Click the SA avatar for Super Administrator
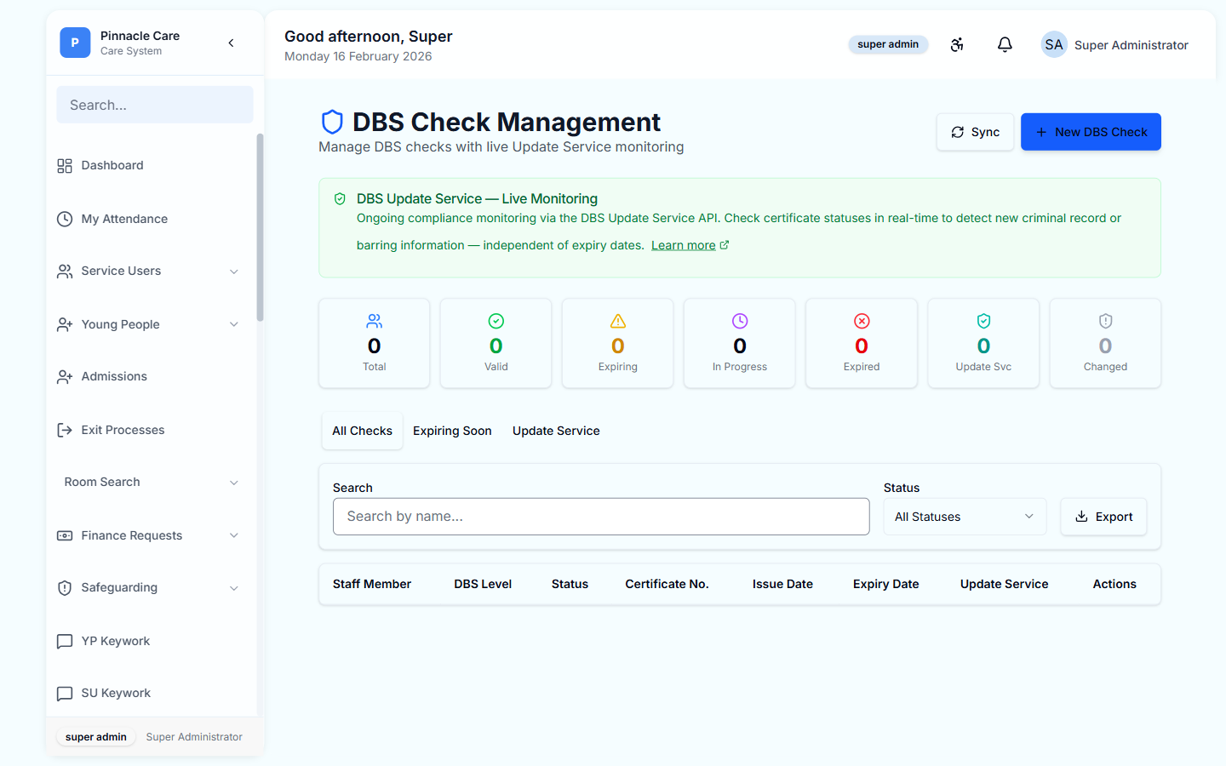 [x=1054, y=44]
